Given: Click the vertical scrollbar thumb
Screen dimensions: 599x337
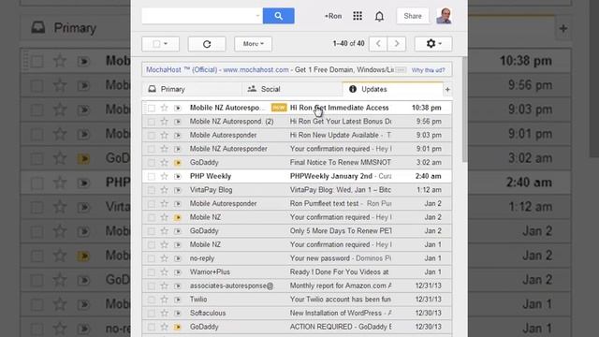Looking at the screenshot, I should [x=464, y=110].
